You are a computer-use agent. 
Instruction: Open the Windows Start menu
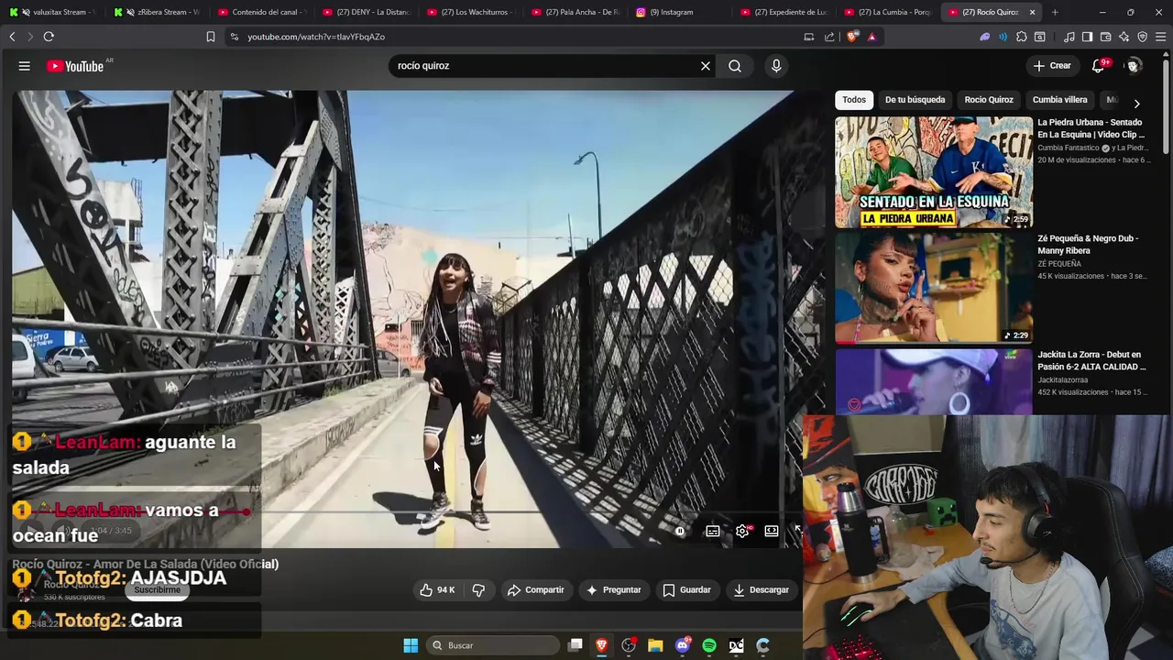pos(411,645)
